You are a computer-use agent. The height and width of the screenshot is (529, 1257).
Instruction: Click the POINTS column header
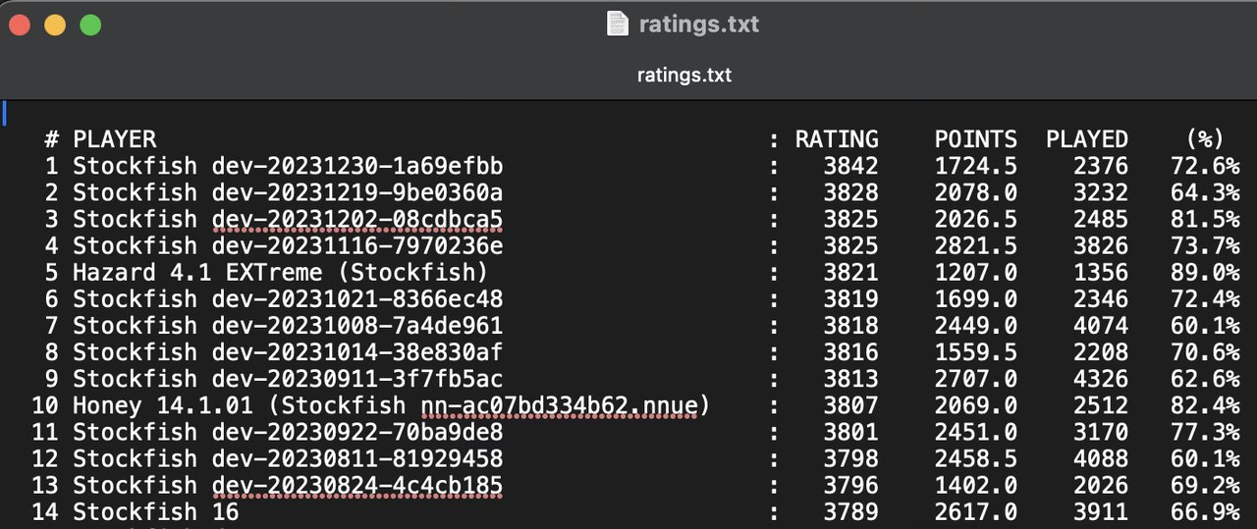tap(975, 139)
